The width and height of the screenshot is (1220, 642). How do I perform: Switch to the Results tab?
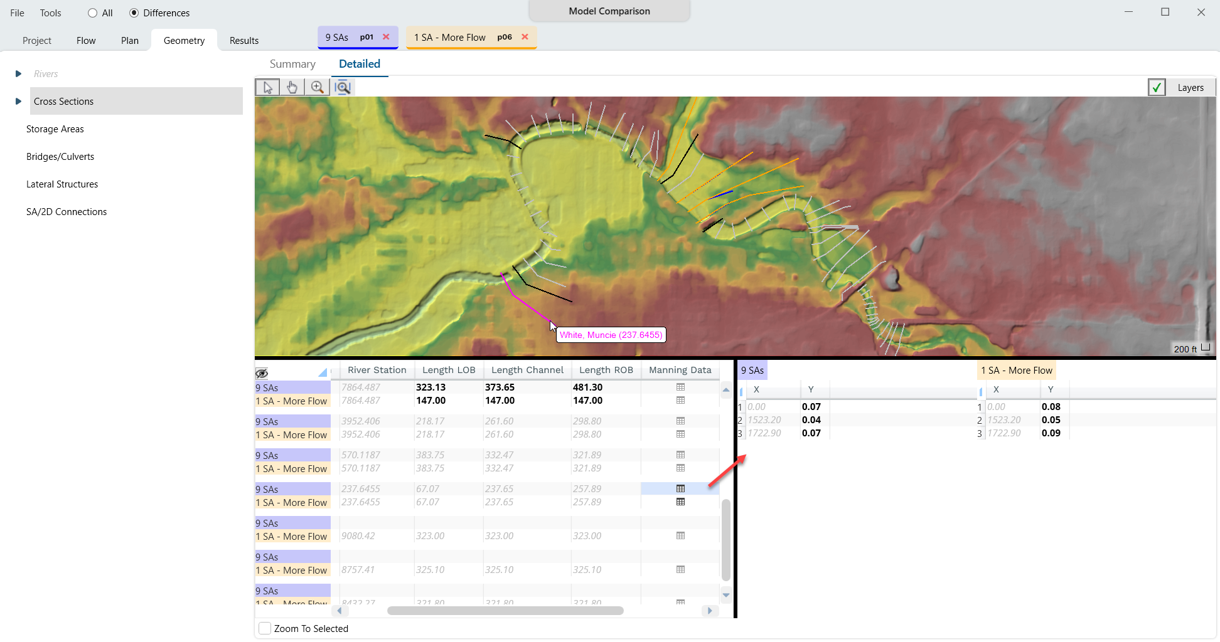[244, 41]
